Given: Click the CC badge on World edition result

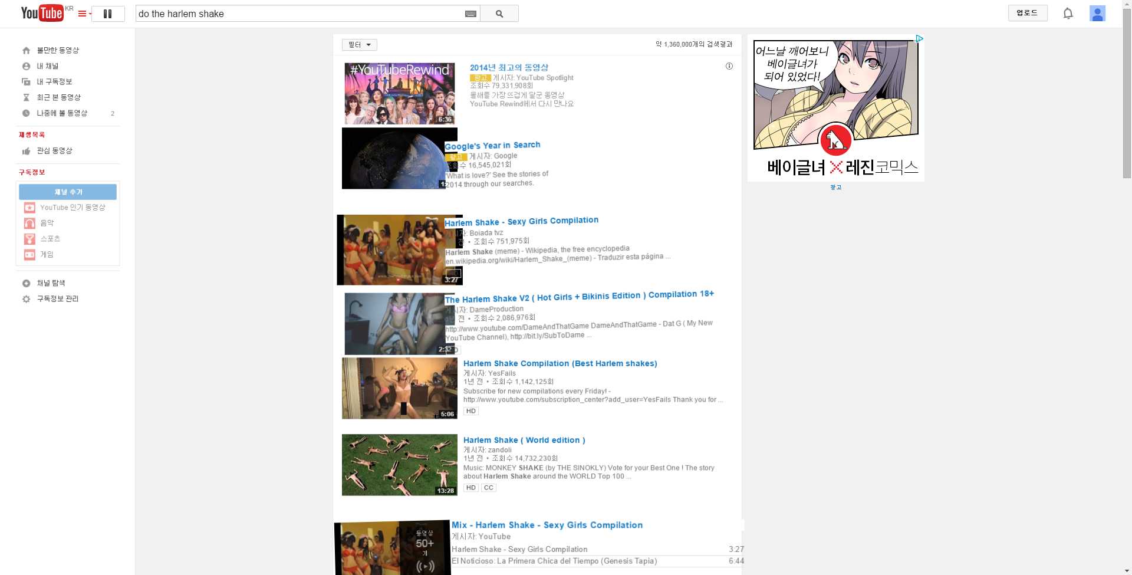Looking at the screenshot, I should 489,488.
